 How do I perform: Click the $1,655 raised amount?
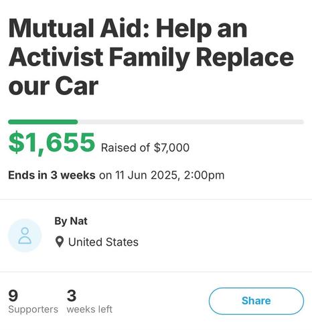(x=52, y=143)
